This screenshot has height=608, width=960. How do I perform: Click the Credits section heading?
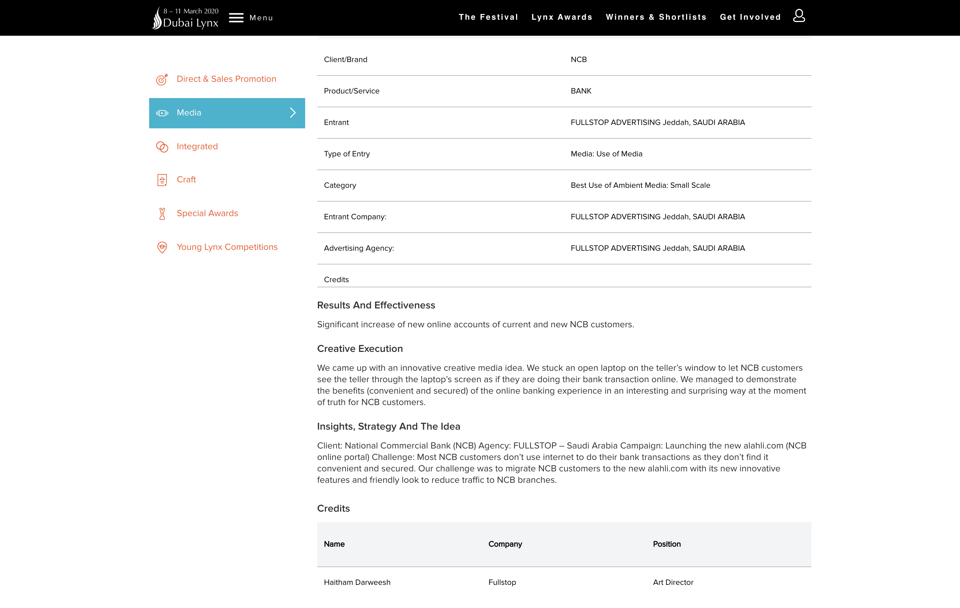333,509
